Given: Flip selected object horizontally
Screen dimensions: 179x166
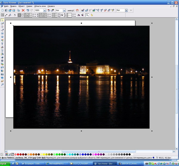Looking at the screenshot, I should tap(78, 15).
